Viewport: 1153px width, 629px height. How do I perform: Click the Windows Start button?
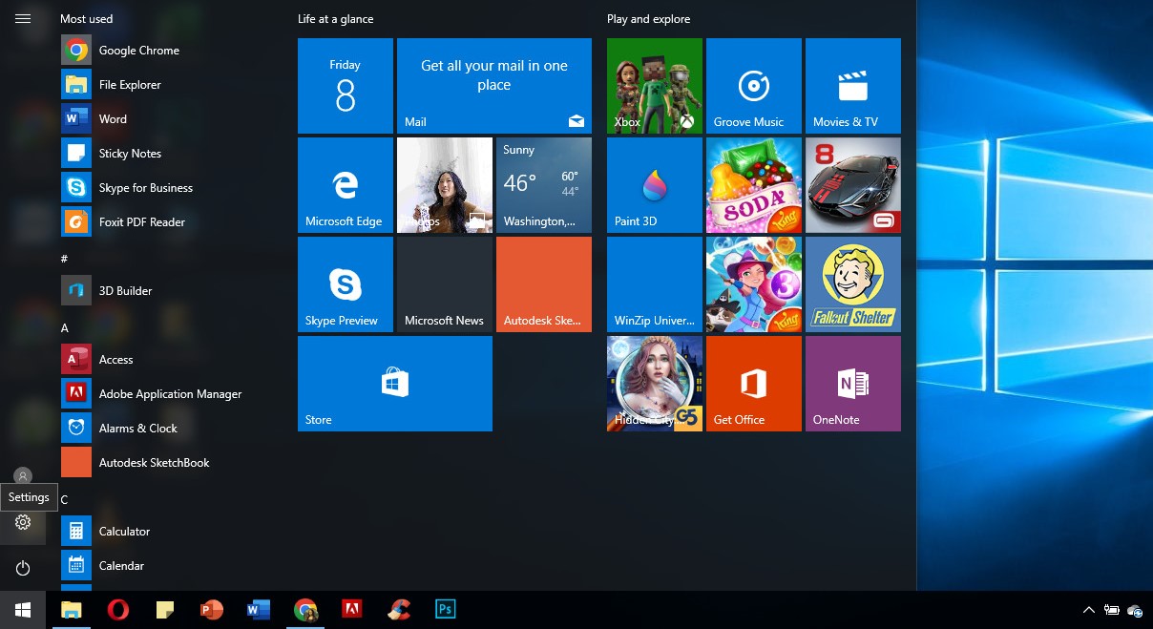click(23, 610)
